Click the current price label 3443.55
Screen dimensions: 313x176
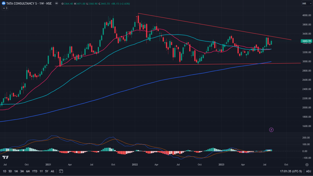pos(306,41)
